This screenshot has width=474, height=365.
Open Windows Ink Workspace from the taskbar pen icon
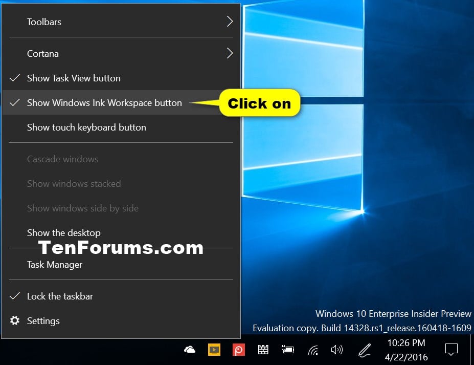point(364,350)
